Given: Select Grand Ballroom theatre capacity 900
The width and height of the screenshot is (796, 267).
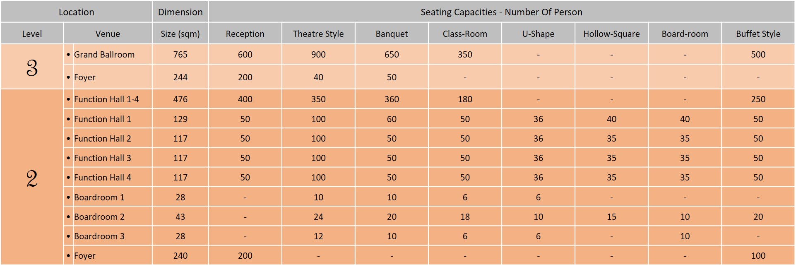Looking at the screenshot, I should pyautogui.click(x=318, y=54).
